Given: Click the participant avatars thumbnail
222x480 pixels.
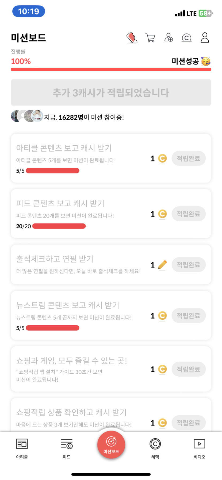Looking at the screenshot, I should pyautogui.click(x=27, y=116).
